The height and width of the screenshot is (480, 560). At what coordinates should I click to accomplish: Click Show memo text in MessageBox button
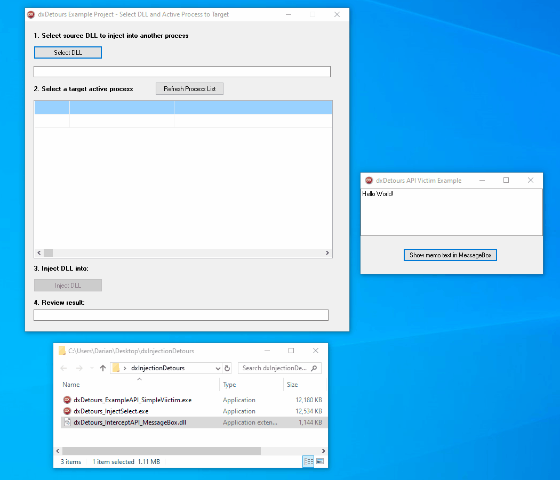tap(450, 255)
